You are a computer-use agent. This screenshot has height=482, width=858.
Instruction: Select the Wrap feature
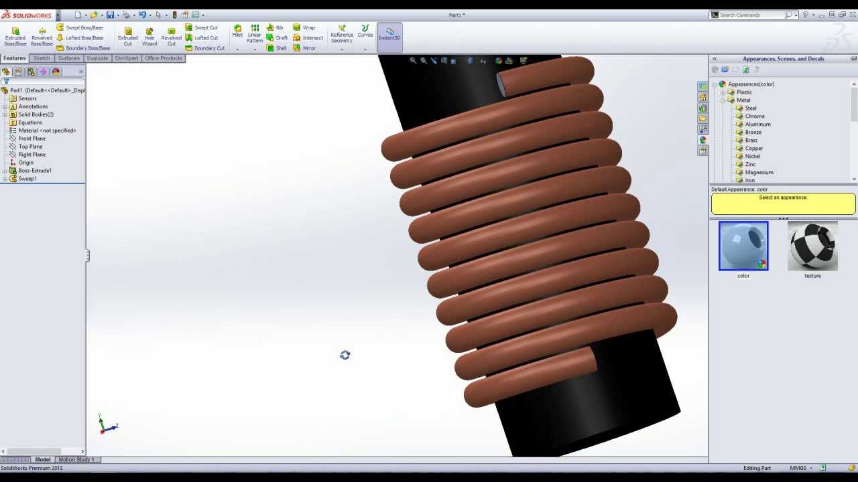pyautogui.click(x=304, y=27)
